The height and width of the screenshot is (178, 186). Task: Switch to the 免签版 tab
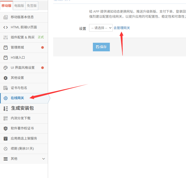(x=32, y=6)
